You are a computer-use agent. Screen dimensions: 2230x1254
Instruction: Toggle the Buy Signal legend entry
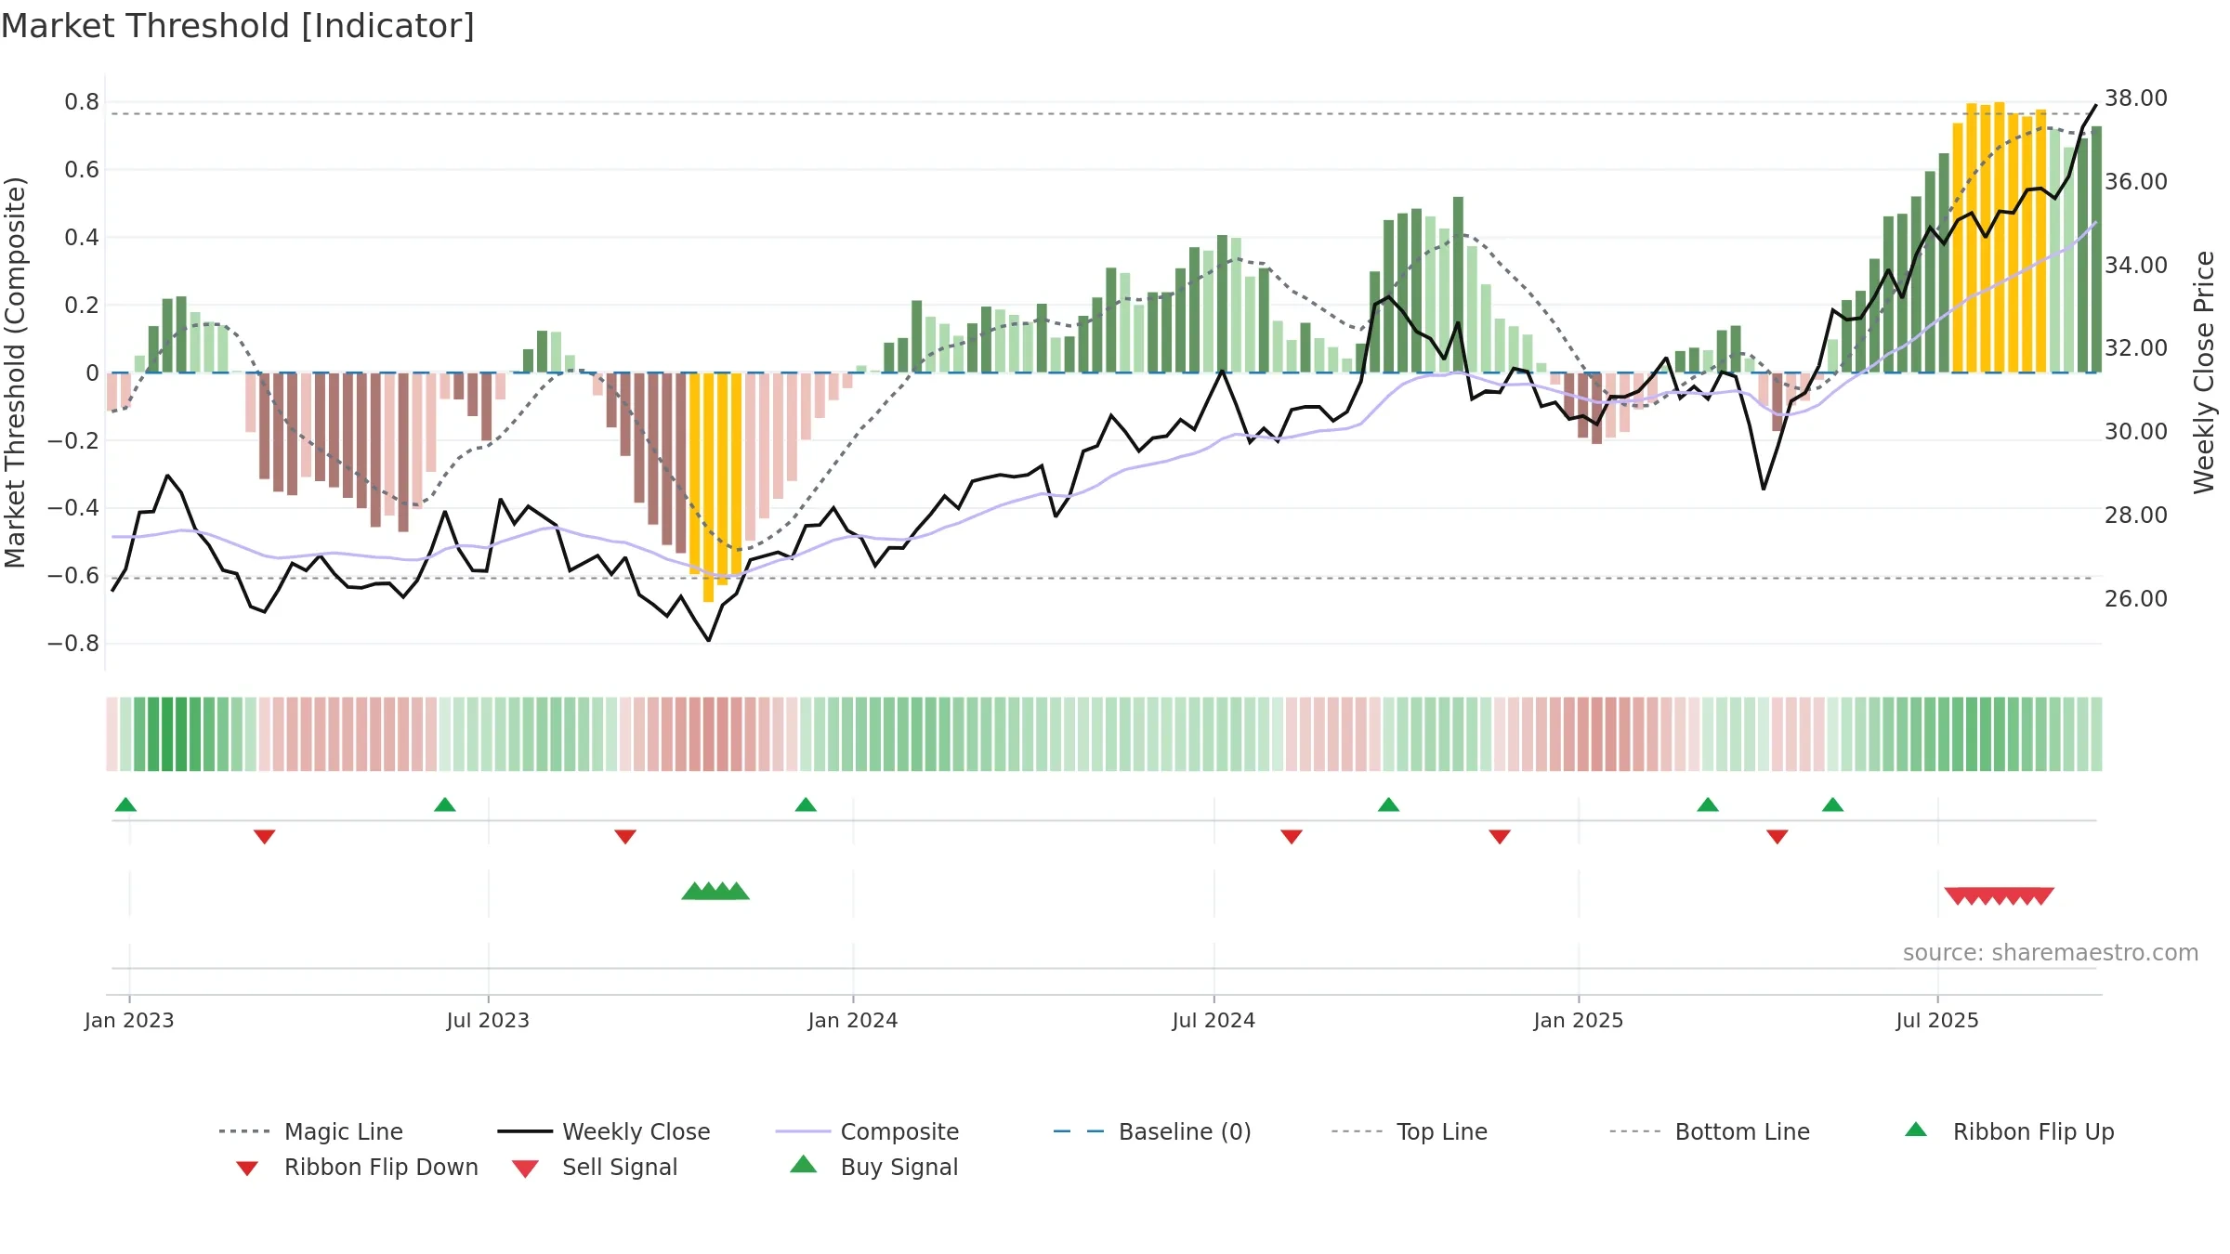(873, 1167)
